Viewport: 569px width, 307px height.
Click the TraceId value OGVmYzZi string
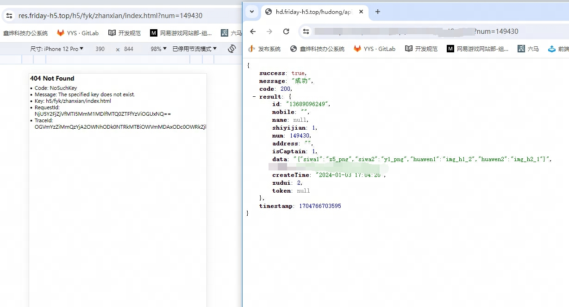tap(120, 127)
